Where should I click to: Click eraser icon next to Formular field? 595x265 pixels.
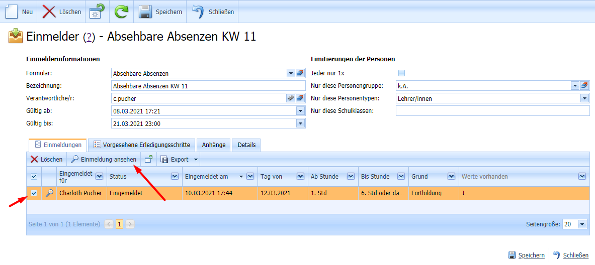click(300, 73)
